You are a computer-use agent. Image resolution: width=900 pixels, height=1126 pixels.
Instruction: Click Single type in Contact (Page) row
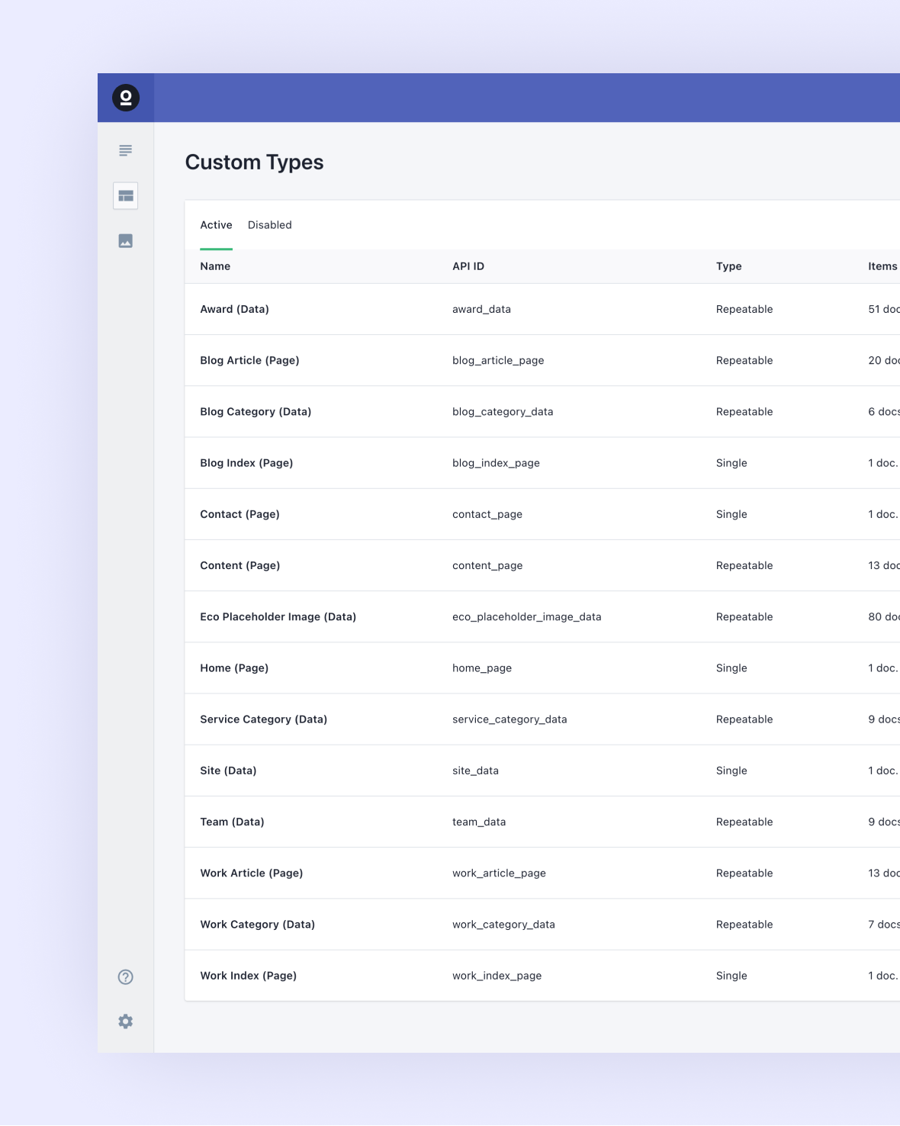pyautogui.click(x=731, y=514)
